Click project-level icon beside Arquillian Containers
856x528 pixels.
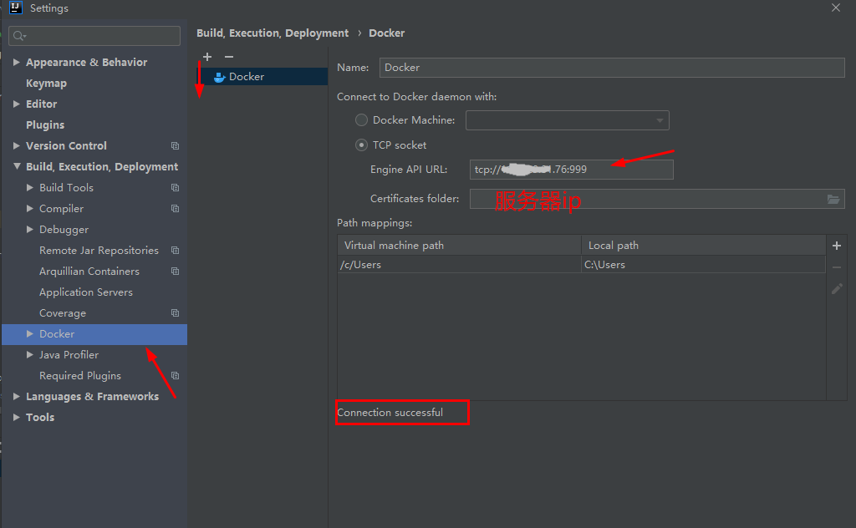175,271
